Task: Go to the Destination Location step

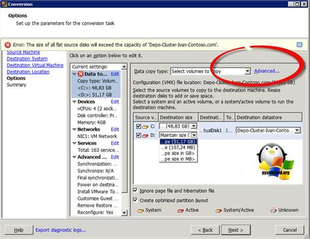Action: (28, 72)
